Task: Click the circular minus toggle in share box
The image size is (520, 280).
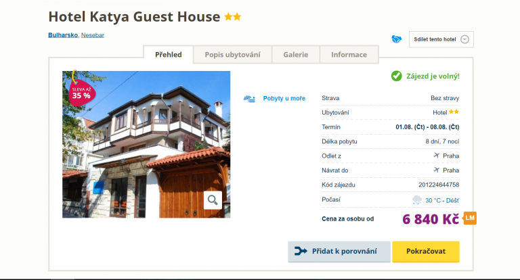Action: [x=465, y=39]
